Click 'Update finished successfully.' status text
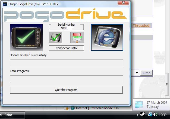The width and height of the screenshot is (170, 119). pyautogui.click(x=29, y=55)
